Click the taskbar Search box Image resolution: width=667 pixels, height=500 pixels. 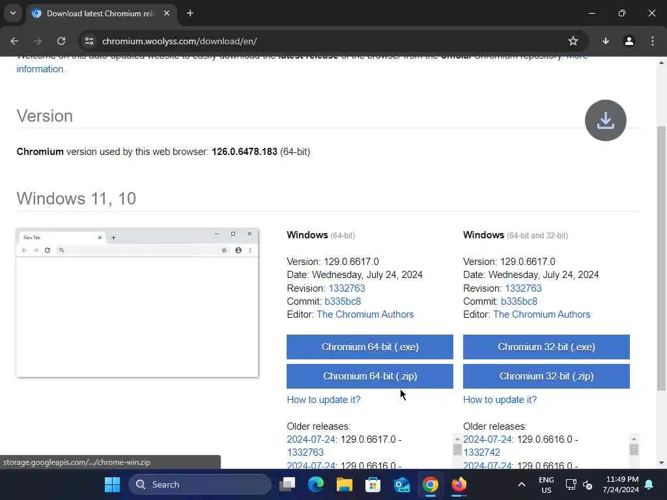coord(200,484)
